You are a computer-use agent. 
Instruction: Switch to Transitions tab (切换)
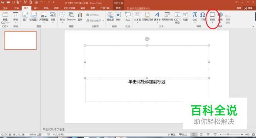click(x=46, y=8)
